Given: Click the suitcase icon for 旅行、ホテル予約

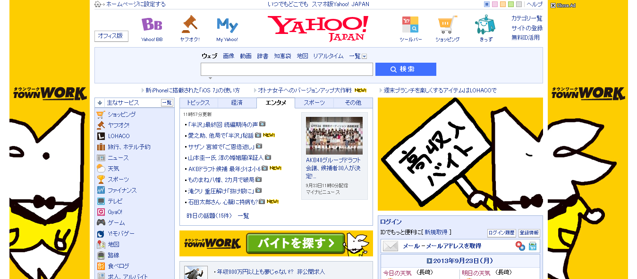Looking at the screenshot, I should coord(101,147).
